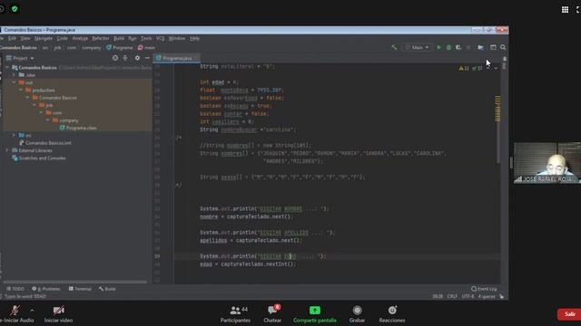
Task: Click the layout window icon beside search
Action: point(493,47)
